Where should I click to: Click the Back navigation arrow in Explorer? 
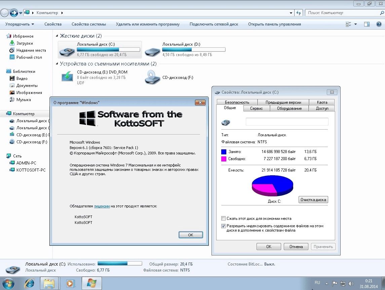point(4,13)
